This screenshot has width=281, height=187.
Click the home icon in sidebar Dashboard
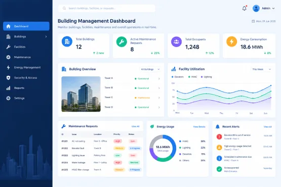tap(8, 26)
